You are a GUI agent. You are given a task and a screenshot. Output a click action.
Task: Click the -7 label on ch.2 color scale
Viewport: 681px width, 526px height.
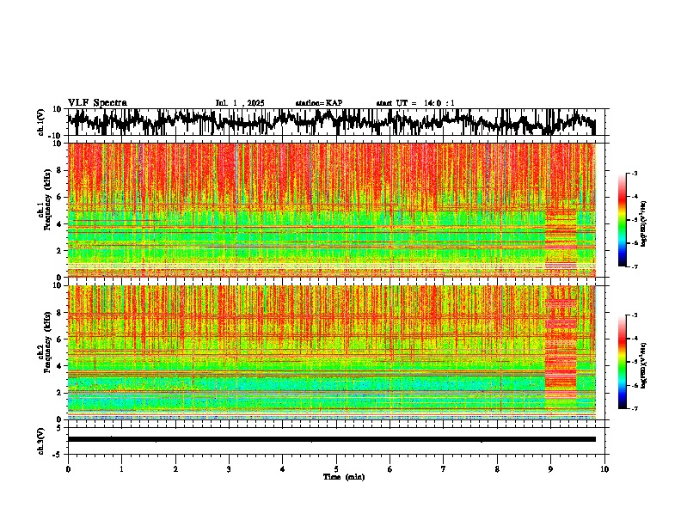point(634,408)
